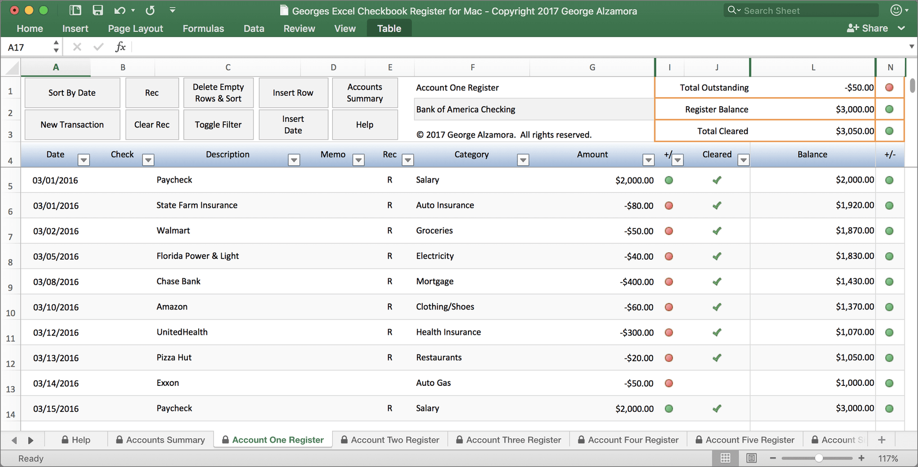Open the workbook gallery icon

(75, 10)
